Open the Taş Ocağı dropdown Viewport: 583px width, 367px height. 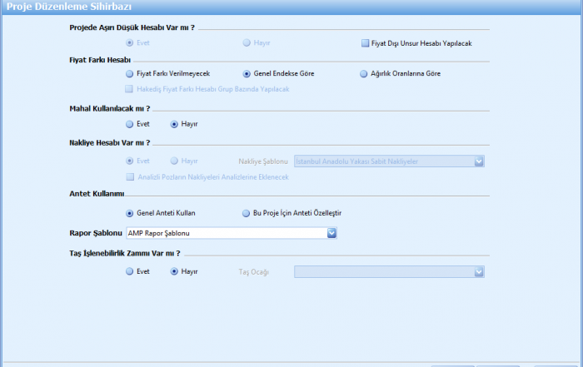479,271
